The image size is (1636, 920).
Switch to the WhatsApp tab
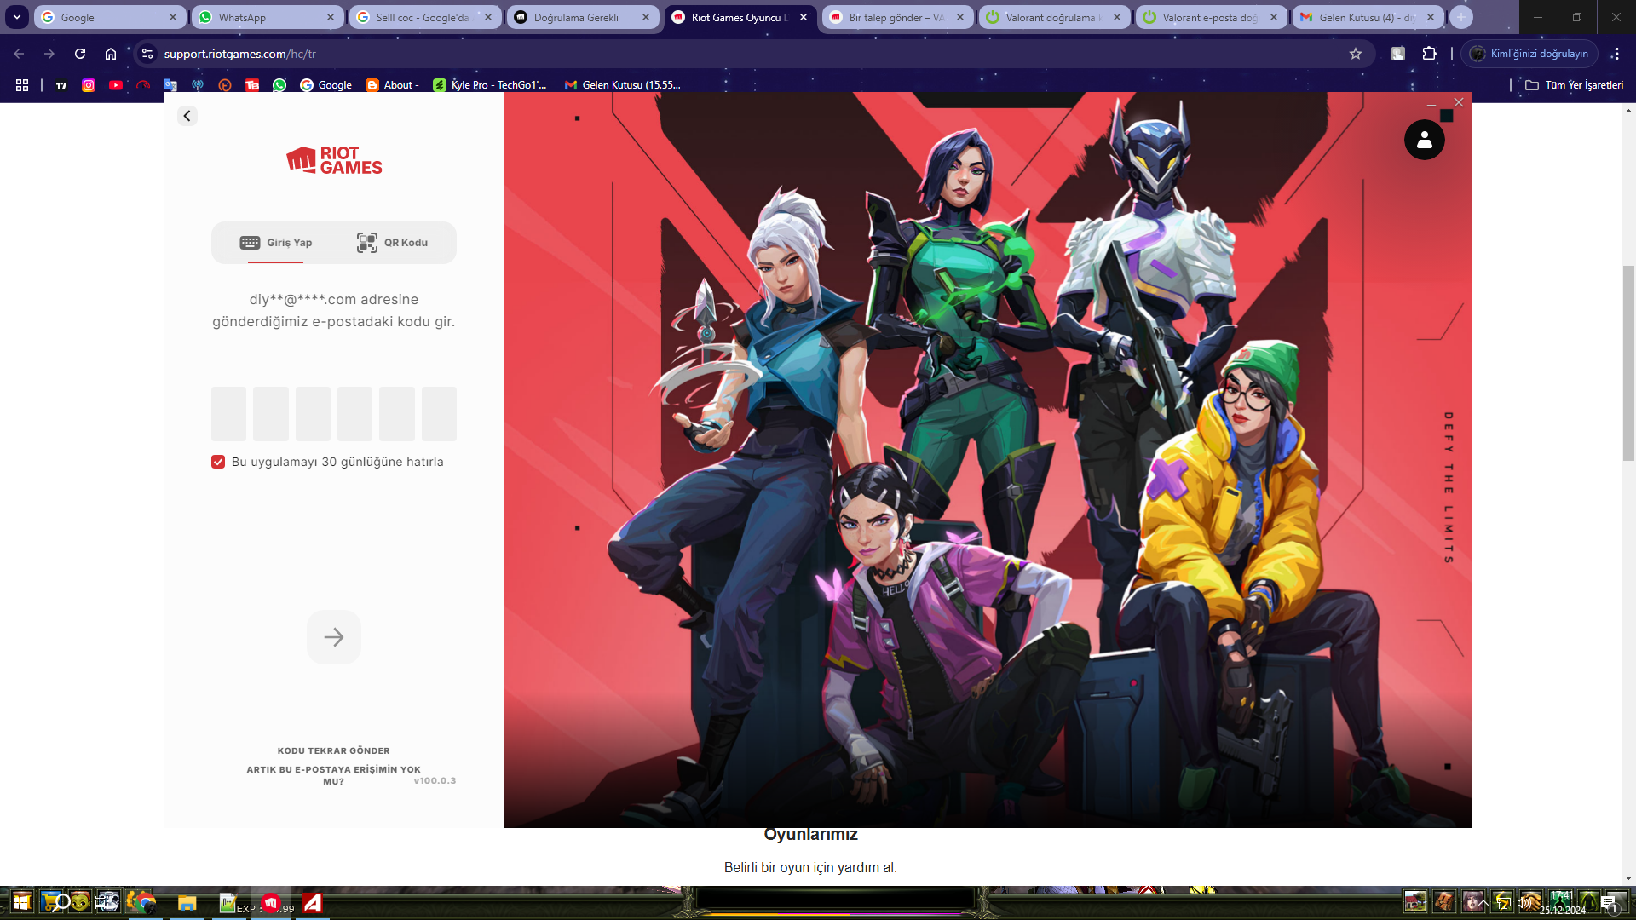tap(268, 17)
